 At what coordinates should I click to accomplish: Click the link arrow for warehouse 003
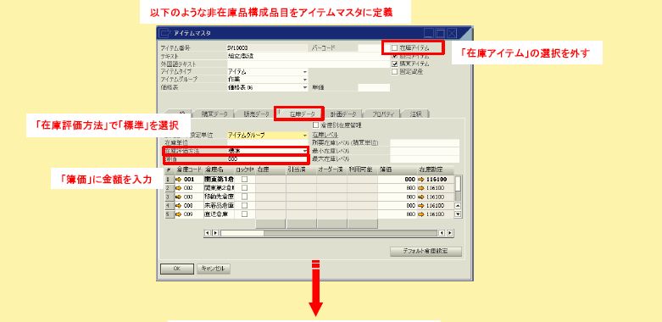pos(178,197)
